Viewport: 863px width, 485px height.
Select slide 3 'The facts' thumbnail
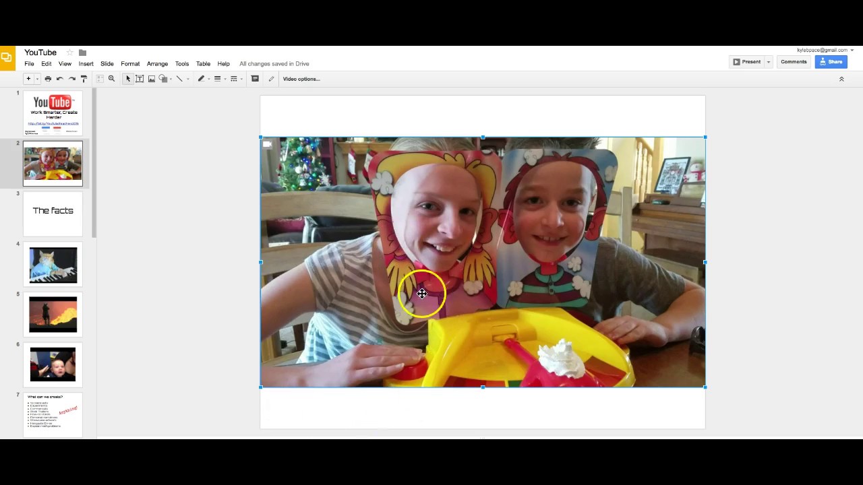click(x=53, y=214)
